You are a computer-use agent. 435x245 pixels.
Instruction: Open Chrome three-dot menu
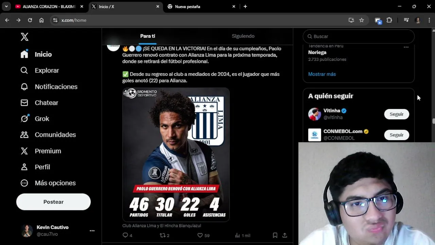429,20
